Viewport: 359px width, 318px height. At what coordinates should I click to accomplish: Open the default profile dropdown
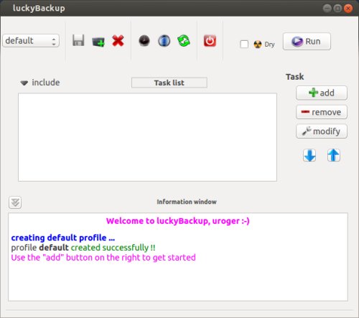point(31,41)
